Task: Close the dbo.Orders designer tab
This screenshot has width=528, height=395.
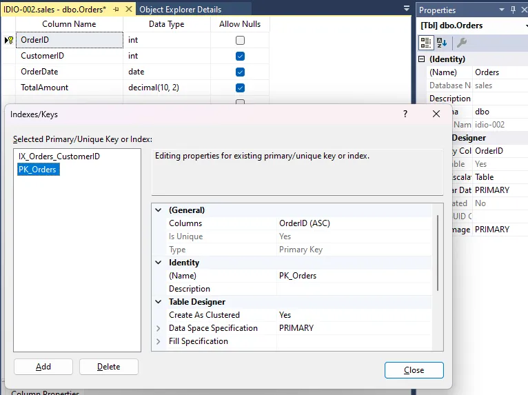Action: [x=128, y=10]
